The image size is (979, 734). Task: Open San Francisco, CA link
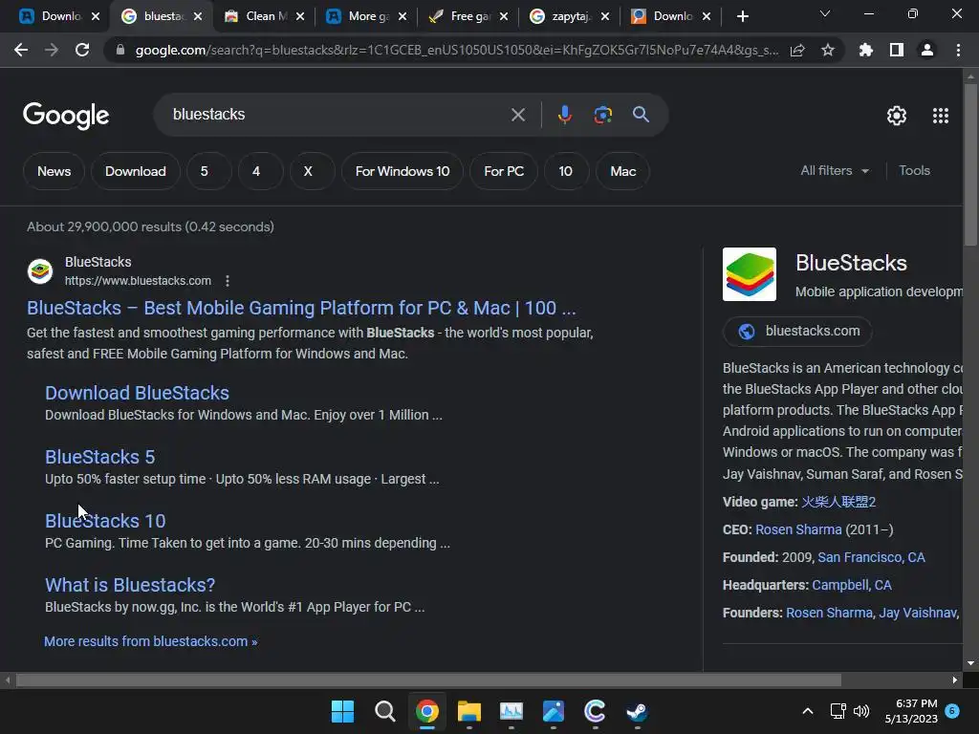pyautogui.click(x=871, y=557)
